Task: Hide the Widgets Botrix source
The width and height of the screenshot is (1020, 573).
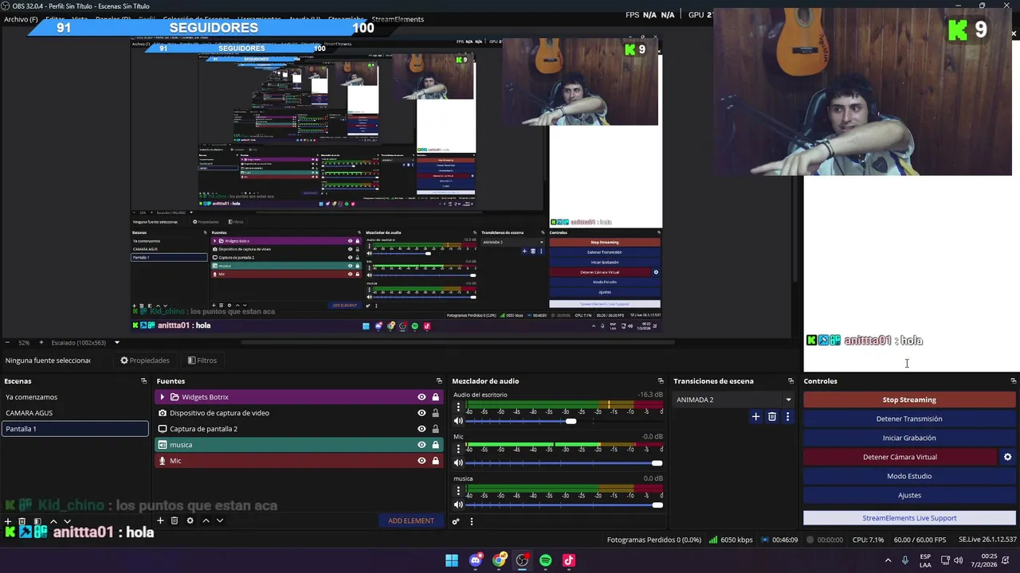Action: coord(422,397)
